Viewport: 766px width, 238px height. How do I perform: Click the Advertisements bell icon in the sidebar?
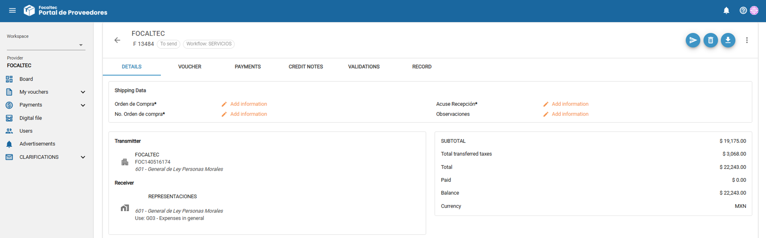pos(9,144)
